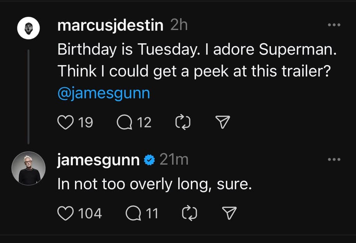
Task: Open comments on jamesgunn's reply
Action: point(133,213)
